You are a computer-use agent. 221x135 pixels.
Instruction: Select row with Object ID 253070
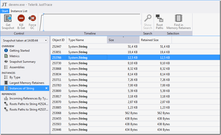[x=135, y=102]
